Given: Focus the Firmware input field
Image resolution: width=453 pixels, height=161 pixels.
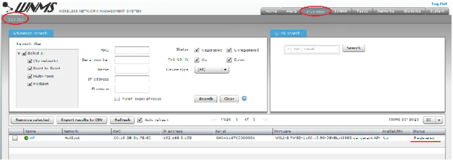Looking at the screenshot, I should (132, 89).
